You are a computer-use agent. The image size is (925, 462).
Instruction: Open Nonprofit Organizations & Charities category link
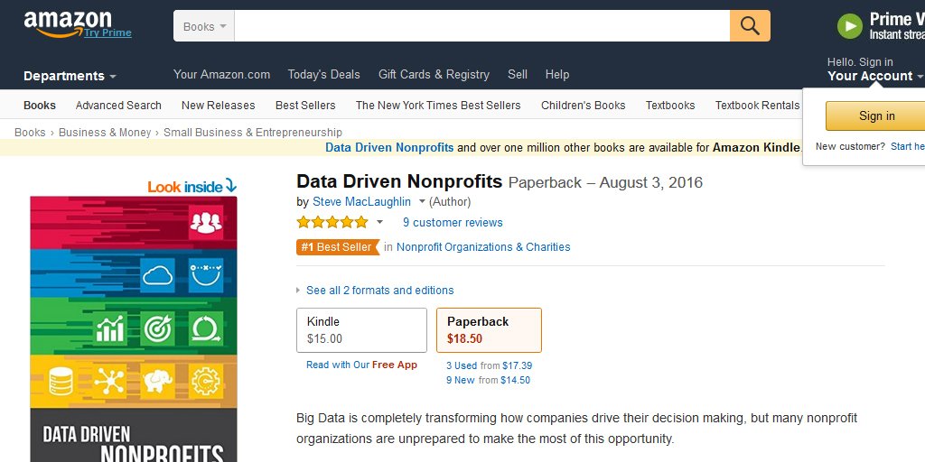483,247
